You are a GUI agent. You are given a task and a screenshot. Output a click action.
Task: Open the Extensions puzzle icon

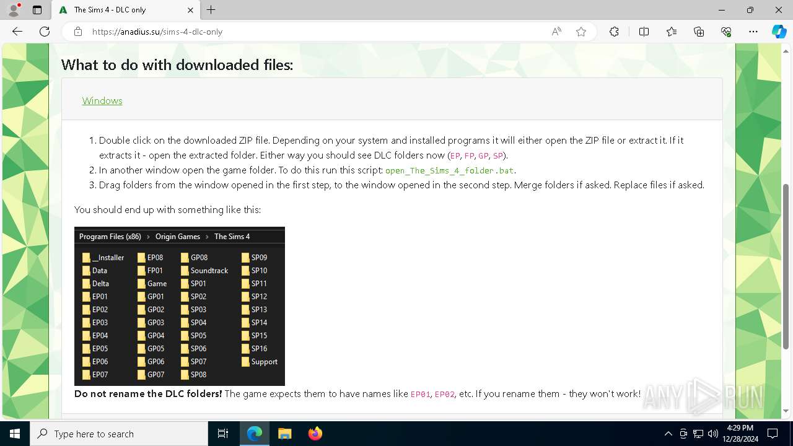tap(614, 32)
